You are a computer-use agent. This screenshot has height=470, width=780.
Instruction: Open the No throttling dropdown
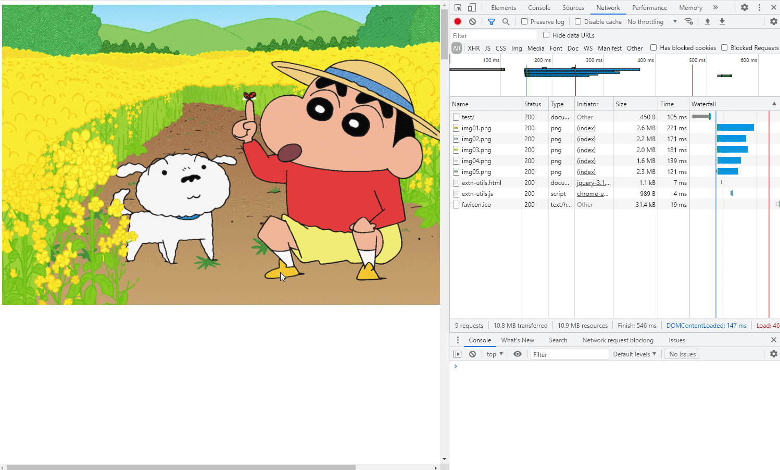pos(652,21)
